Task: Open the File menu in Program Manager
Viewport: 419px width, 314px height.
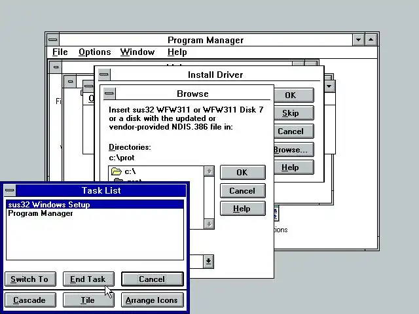Action: (60, 52)
